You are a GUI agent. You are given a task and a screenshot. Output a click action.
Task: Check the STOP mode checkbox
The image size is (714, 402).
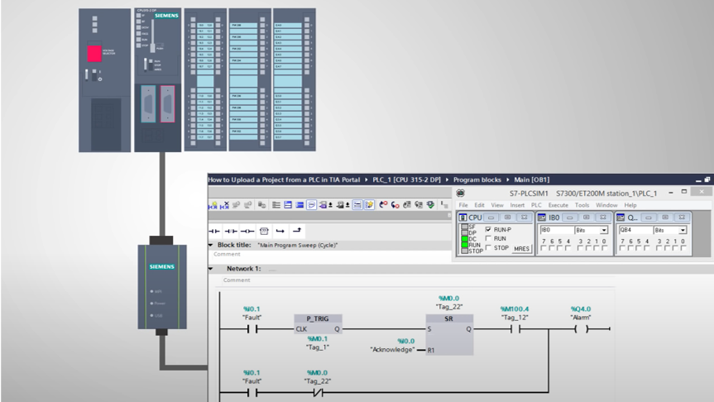[489, 247]
